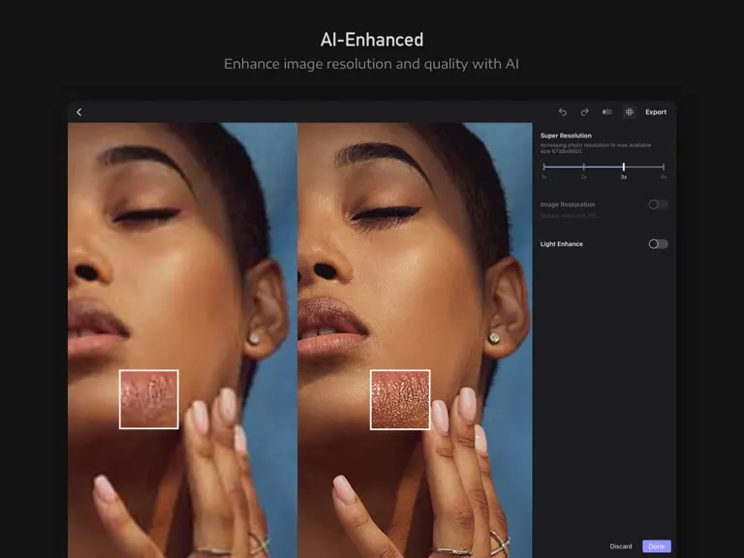The image size is (744, 558).
Task: Click the original image on the left
Action: [x=183, y=340]
